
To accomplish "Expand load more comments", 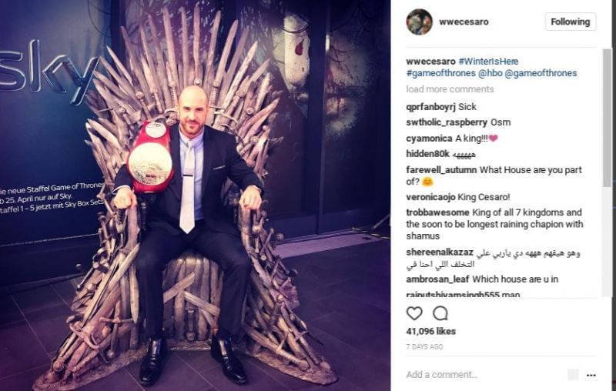I will 450,89.
